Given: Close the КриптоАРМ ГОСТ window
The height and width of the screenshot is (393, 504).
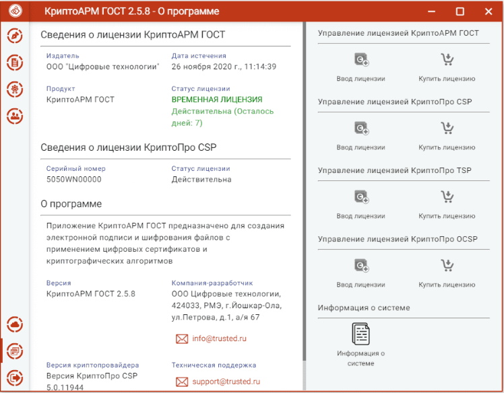Looking at the screenshot, I should (x=489, y=11).
